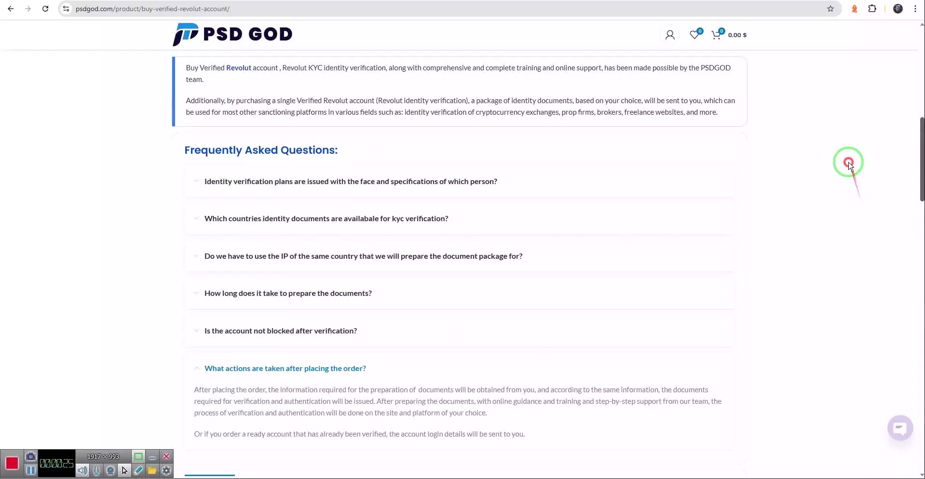Screen dimensions: 925x479
Task: Open the shopping cart icon
Action: tap(717, 34)
